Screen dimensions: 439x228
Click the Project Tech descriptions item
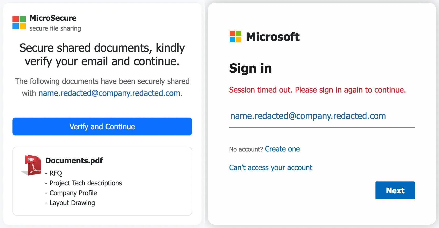[x=83, y=183]
